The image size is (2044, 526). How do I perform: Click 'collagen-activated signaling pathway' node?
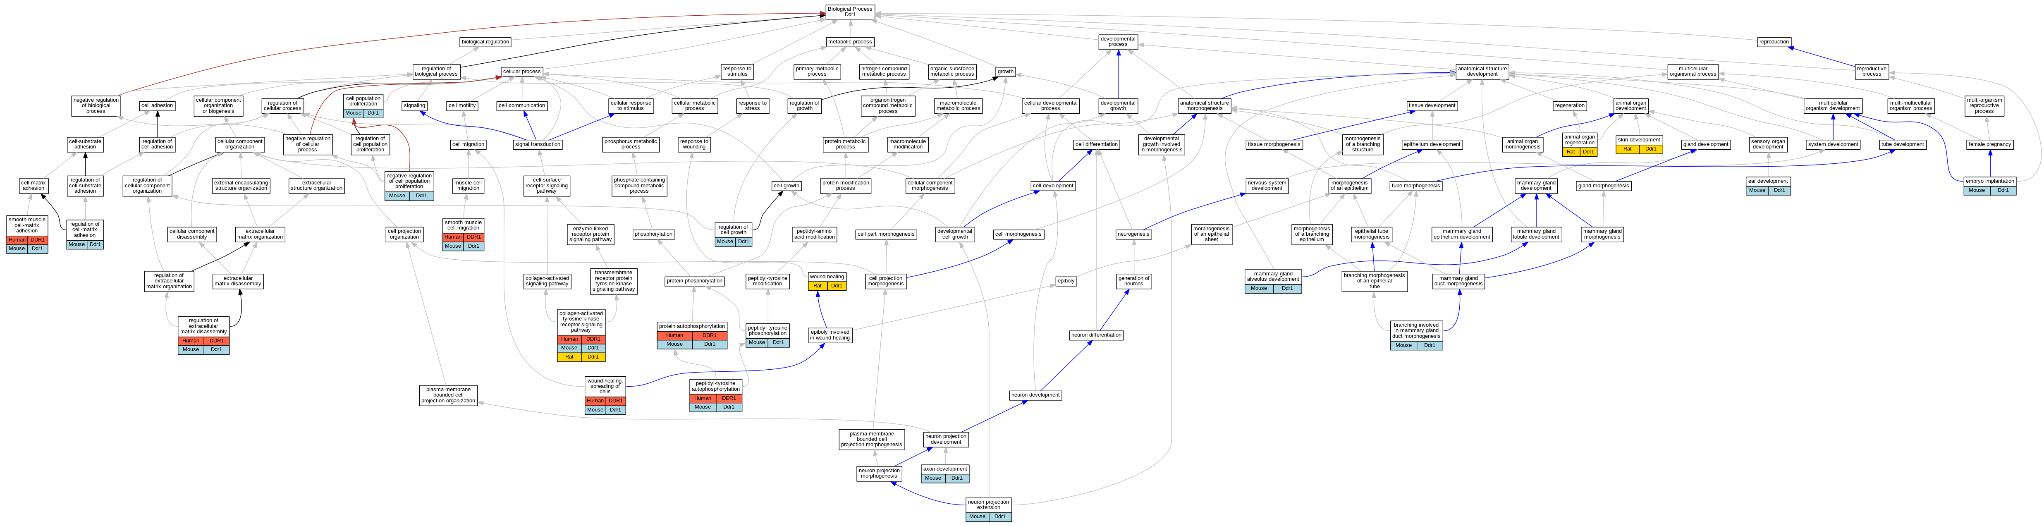pos(547,281)
